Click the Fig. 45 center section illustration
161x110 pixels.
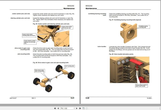53,36
